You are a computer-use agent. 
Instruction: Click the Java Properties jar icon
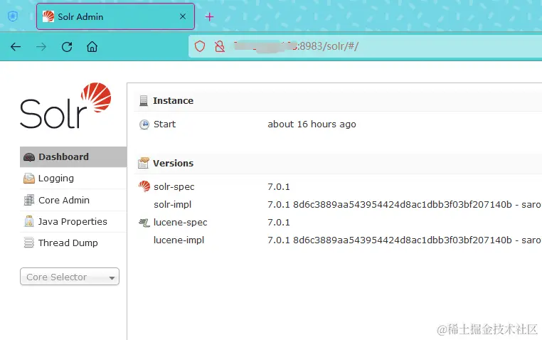pyautogui.click(x=29, y=221)
